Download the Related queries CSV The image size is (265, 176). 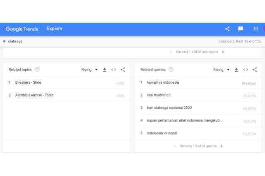click(236, 70)
